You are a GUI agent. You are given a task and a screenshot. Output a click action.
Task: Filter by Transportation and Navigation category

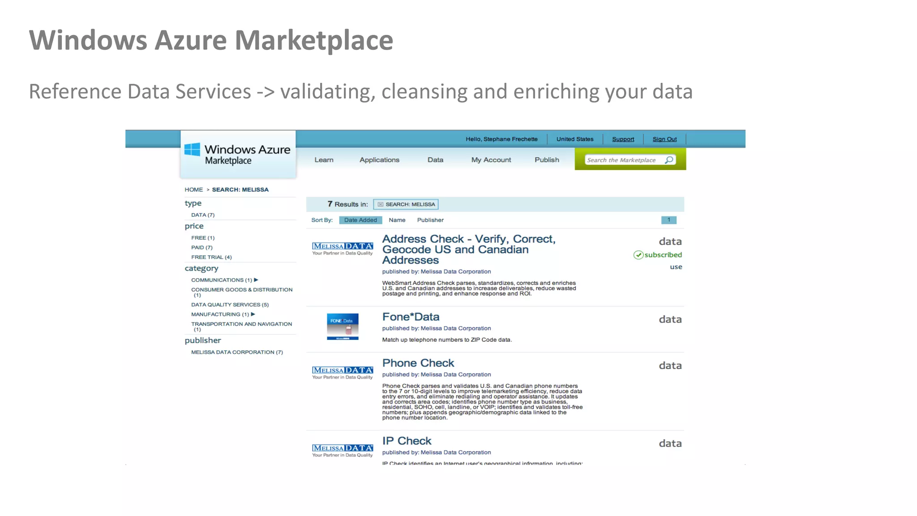coord(242,327)
